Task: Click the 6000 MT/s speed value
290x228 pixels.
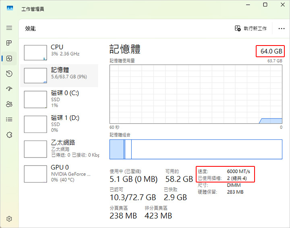Action: coord(238,172)
